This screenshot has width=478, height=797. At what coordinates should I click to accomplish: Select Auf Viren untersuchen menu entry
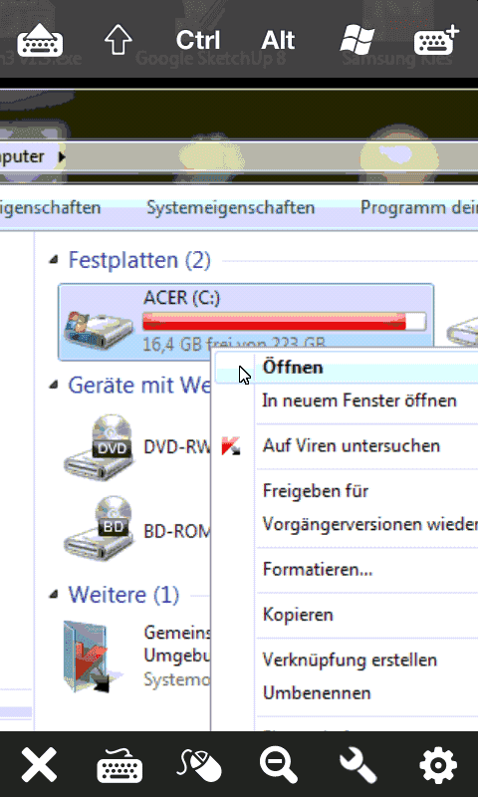pos(351,446)
